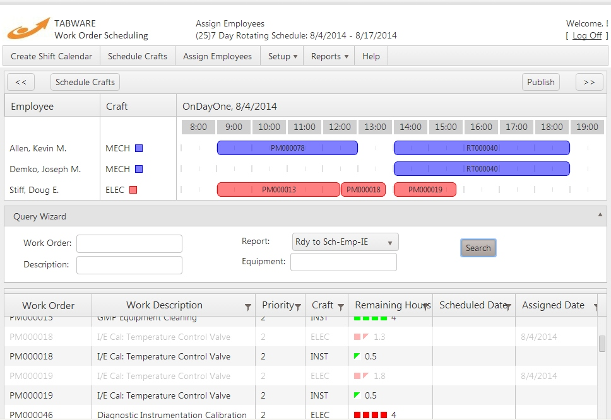Open the Help menu
611x420 pixels.
[x=371, y=55]
